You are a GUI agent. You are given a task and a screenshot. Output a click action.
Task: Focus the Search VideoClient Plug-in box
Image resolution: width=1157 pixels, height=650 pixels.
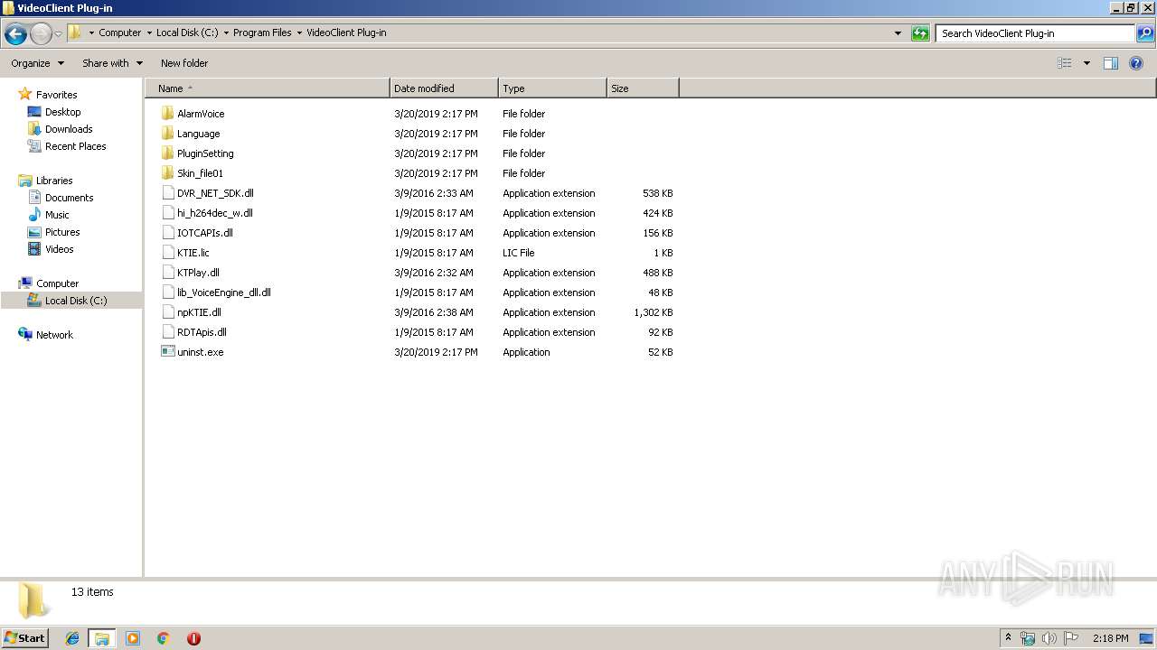[x=1036, y=33]
